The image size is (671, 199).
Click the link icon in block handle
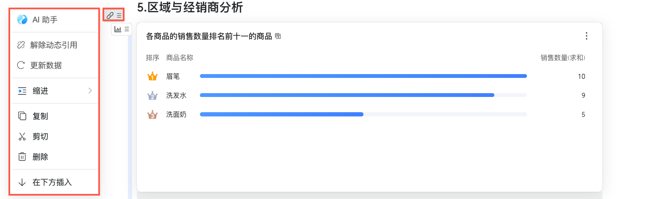click(110, 15)
